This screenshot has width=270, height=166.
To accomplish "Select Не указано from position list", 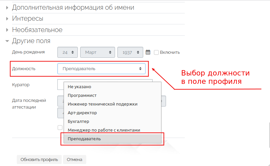I will tap(79, 87).
